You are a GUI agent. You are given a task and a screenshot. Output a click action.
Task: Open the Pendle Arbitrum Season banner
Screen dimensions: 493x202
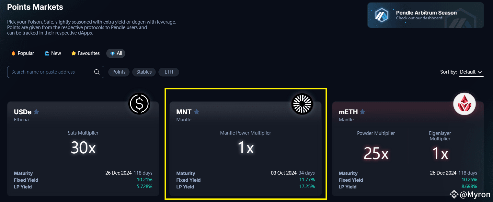point(426,15)
